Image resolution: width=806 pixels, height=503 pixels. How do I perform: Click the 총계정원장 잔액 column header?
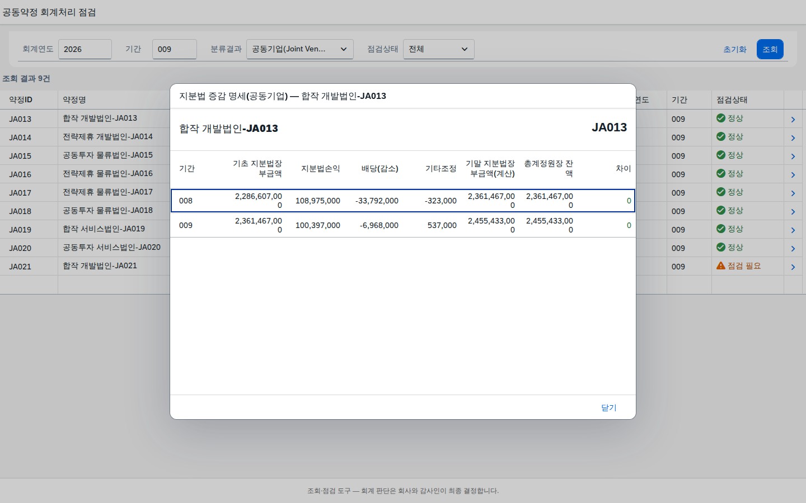point(549,168)
